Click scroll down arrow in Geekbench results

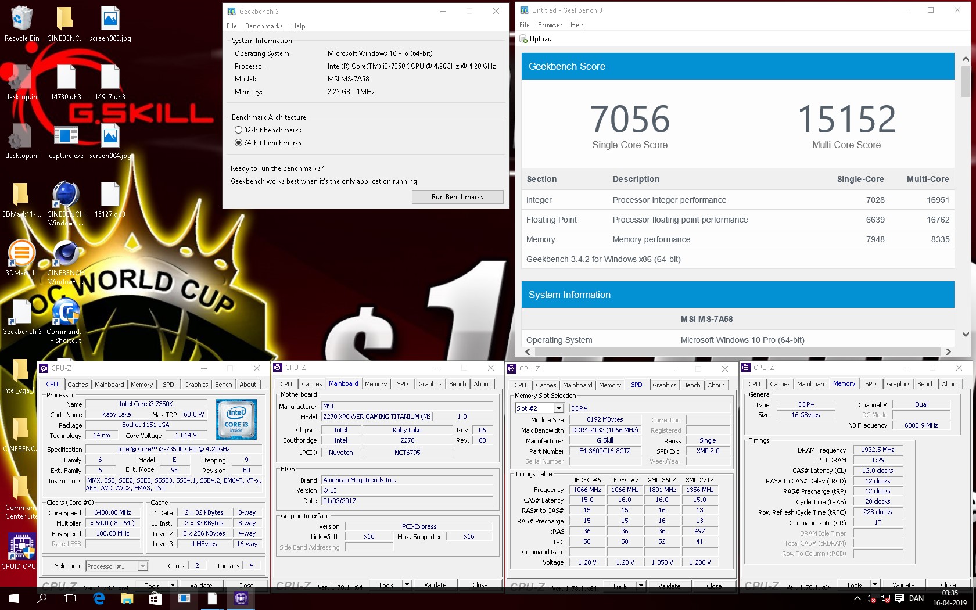tap(966, 334)
